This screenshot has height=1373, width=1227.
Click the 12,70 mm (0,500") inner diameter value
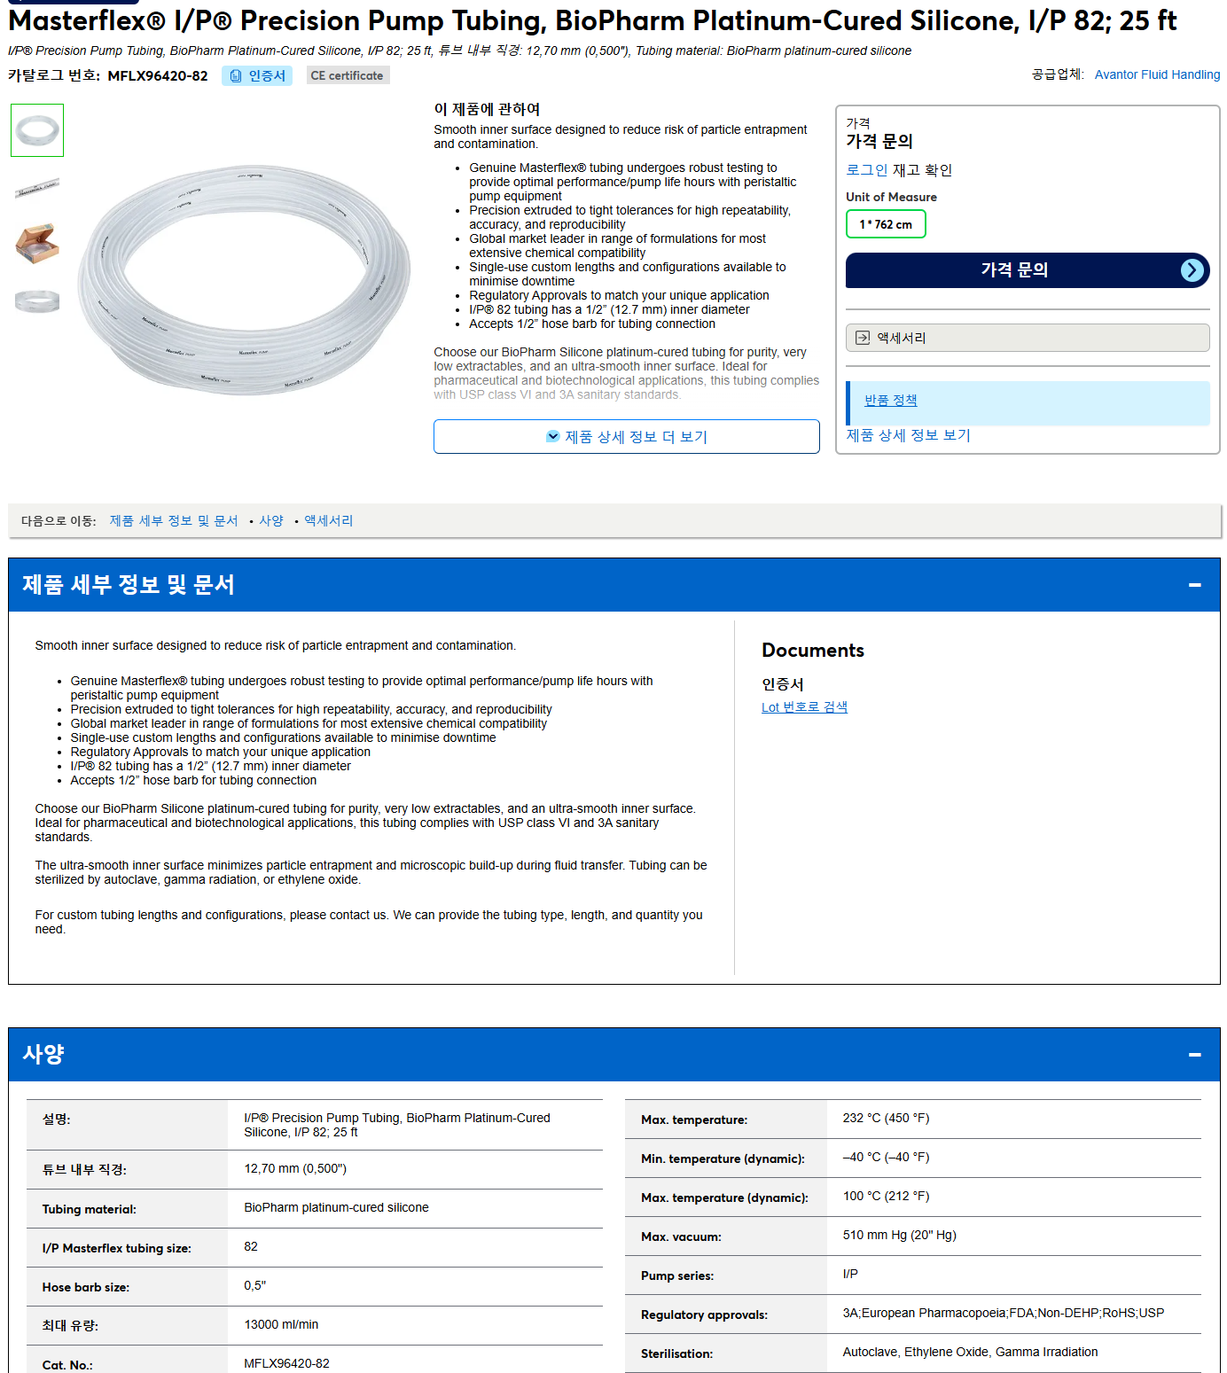pos(295,1169)
